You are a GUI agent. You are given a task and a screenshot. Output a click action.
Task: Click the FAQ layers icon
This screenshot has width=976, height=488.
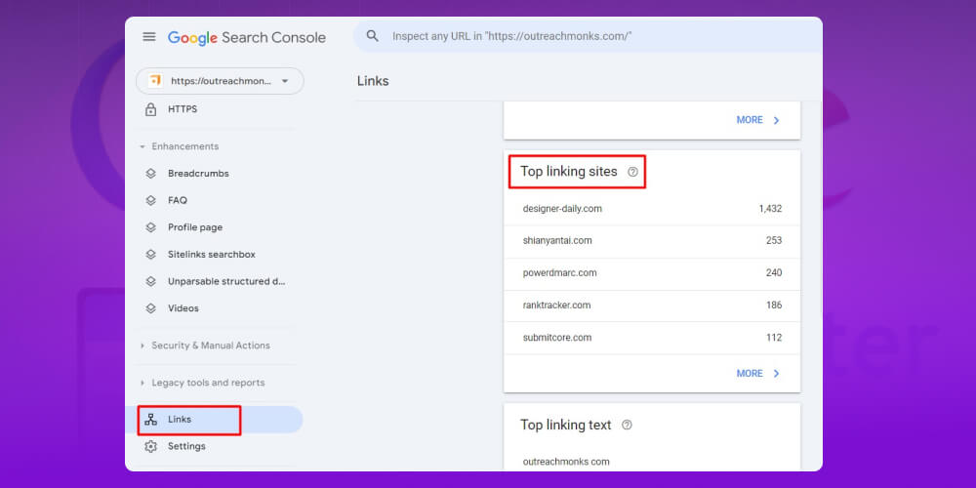[150, 200]
